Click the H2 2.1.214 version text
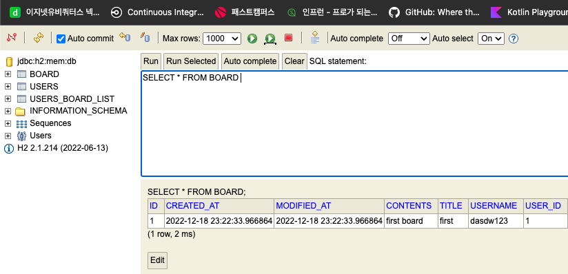 (63, 148)
